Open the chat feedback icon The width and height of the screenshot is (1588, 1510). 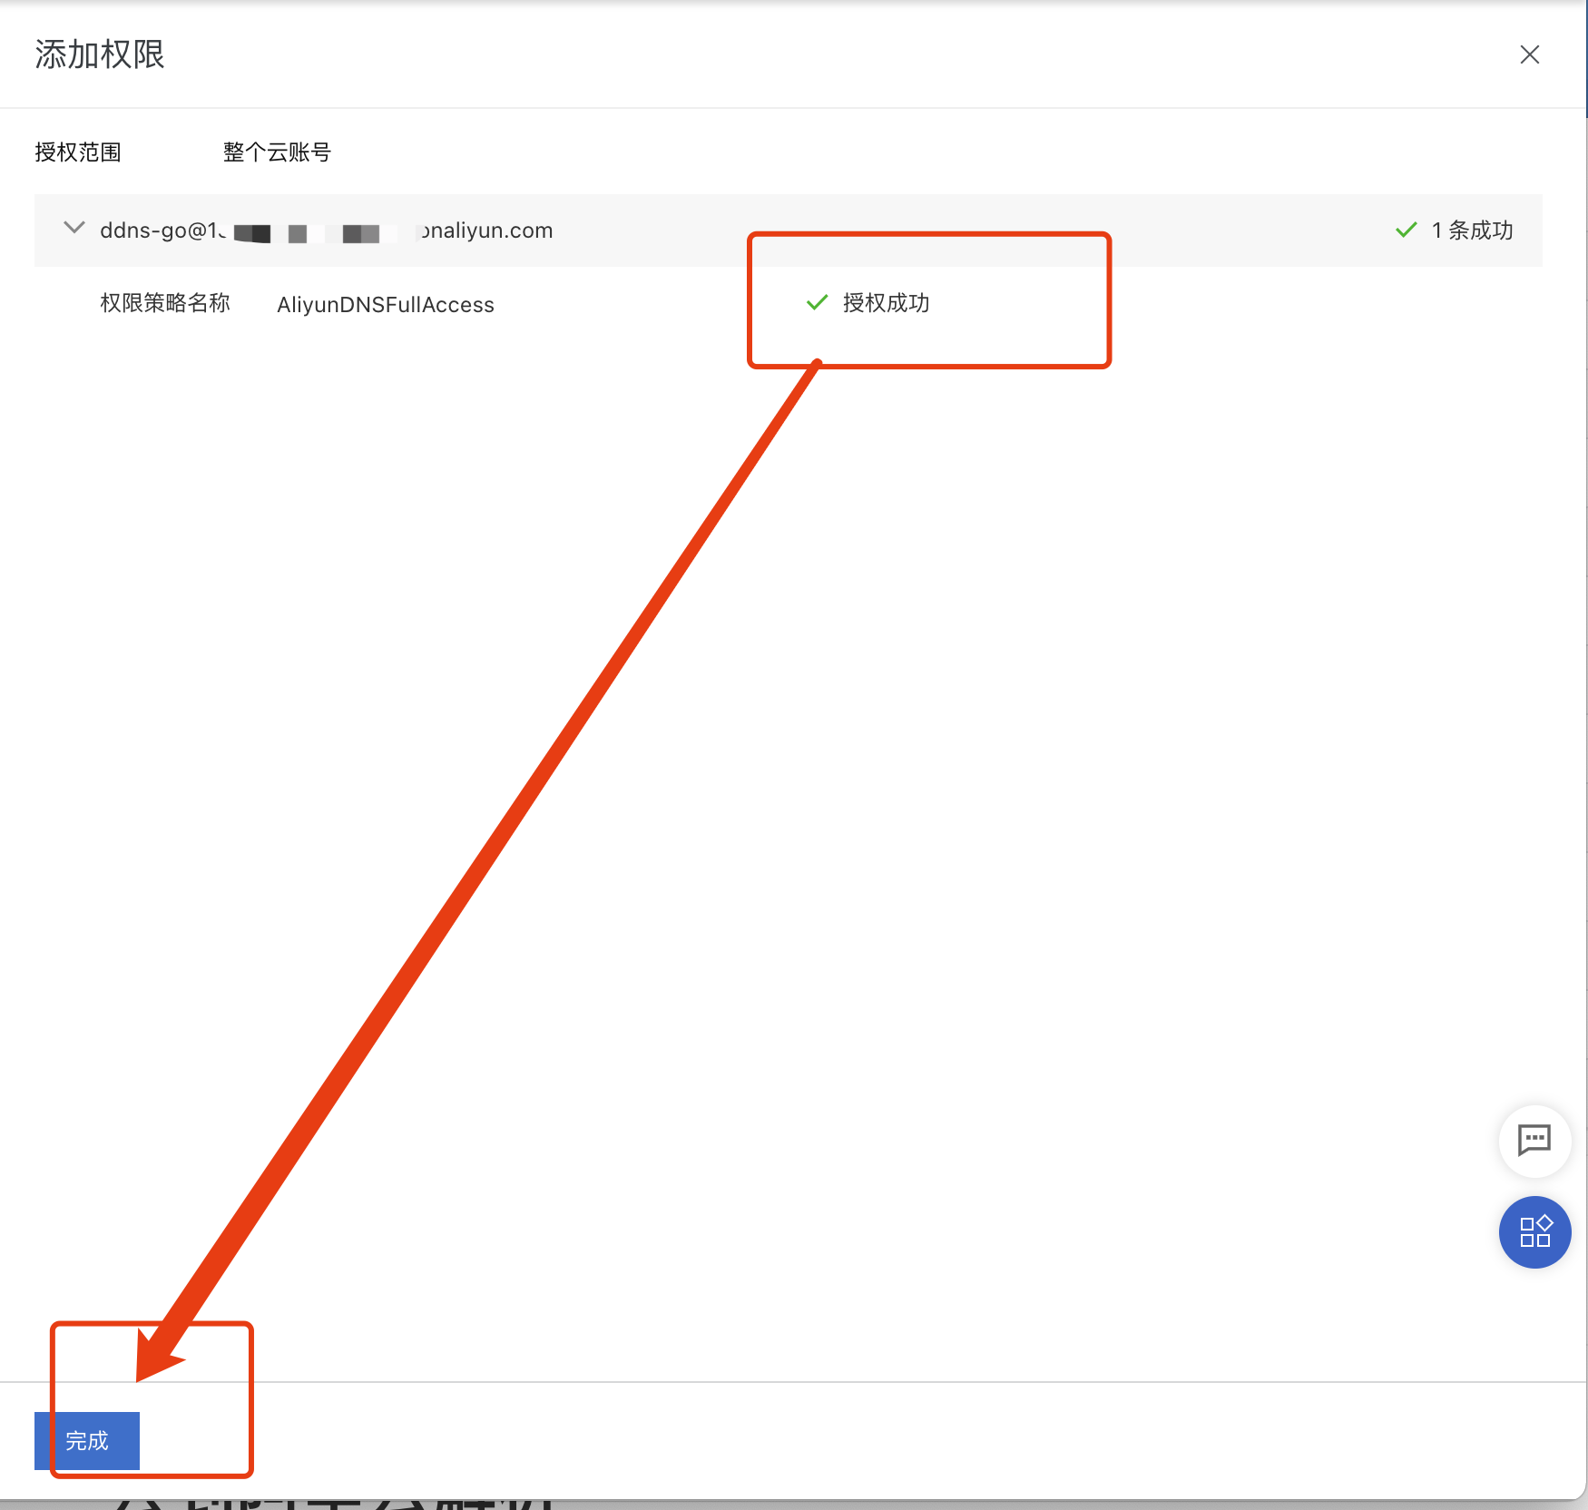1534,1140
